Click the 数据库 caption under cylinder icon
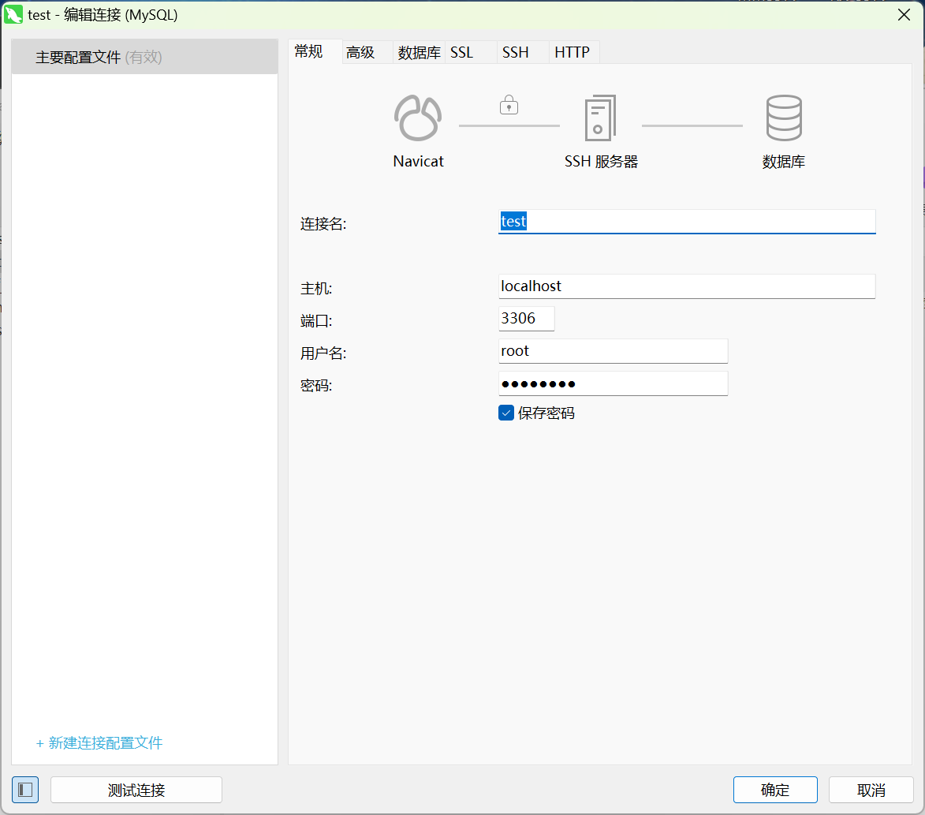The image size is (925, 815). click(783, 161)
